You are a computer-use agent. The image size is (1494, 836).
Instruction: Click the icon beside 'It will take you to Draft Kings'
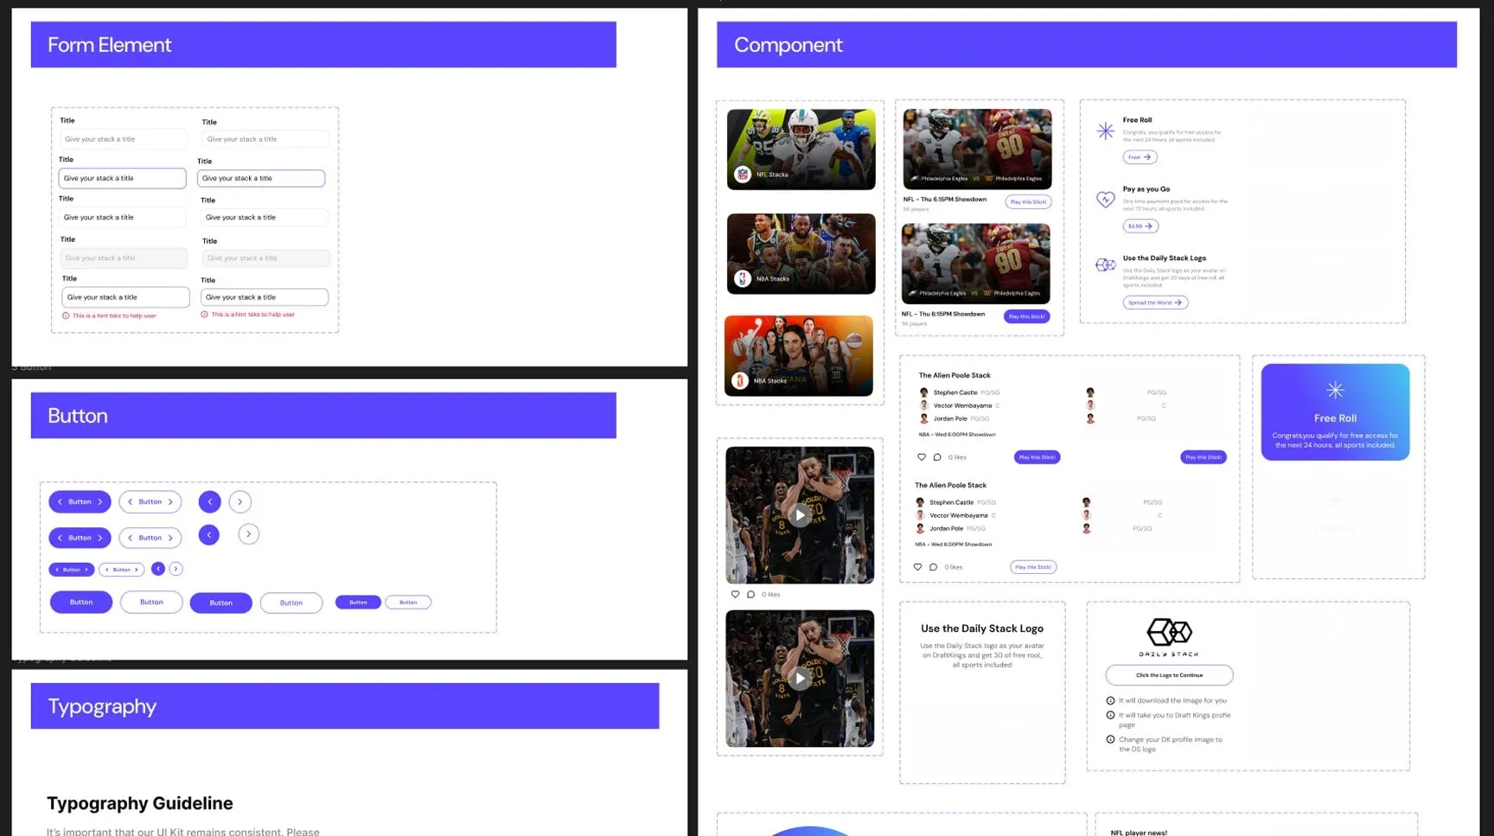[x=1110, y=715]
